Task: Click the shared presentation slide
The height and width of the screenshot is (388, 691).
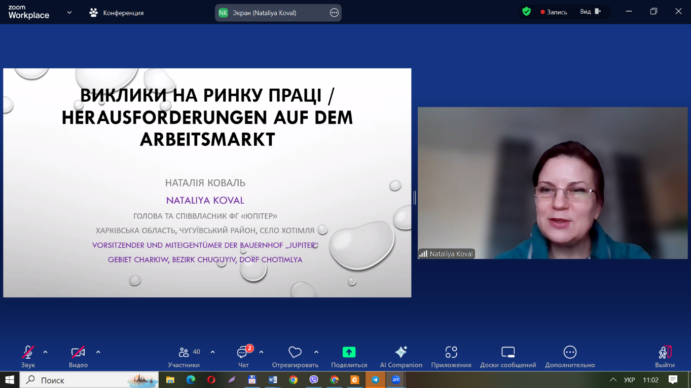Action: [207, 183]
